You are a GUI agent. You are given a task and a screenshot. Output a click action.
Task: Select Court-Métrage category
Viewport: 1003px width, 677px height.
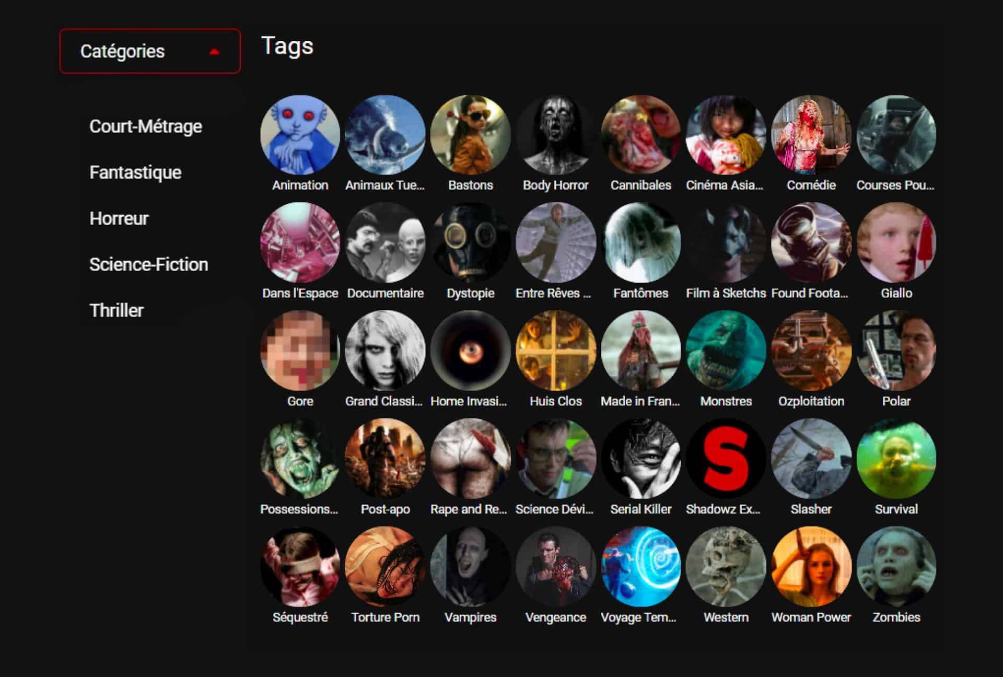145,126
